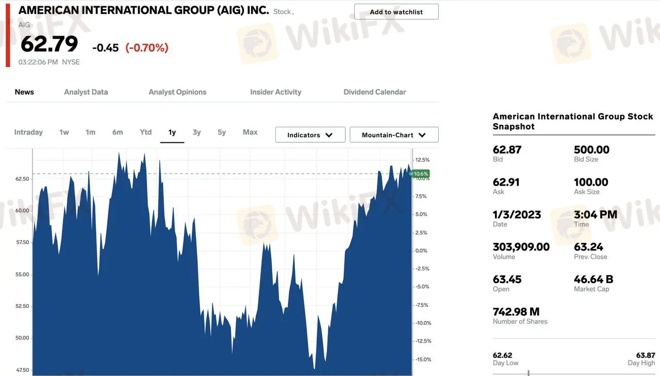
Task: Click the 55.00 price axis label
Action: tap(22, 274)
